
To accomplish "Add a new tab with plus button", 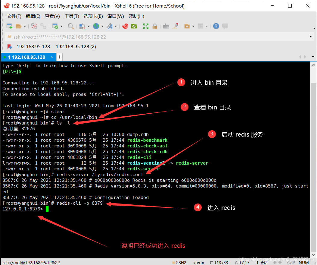I will (59, 57).
